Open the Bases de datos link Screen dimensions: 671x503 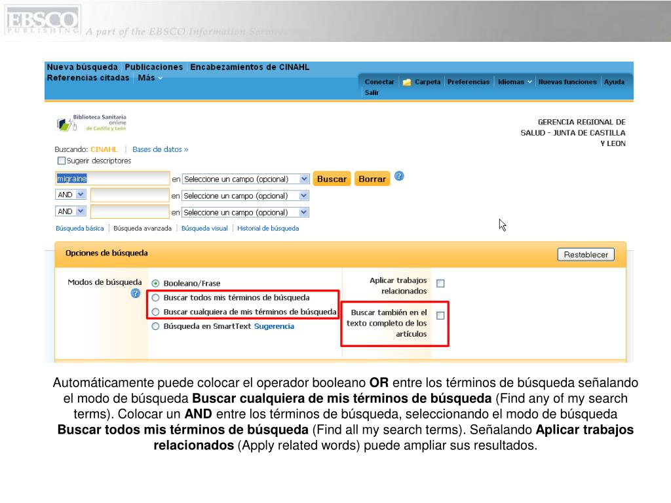click(x=160, y=149)
